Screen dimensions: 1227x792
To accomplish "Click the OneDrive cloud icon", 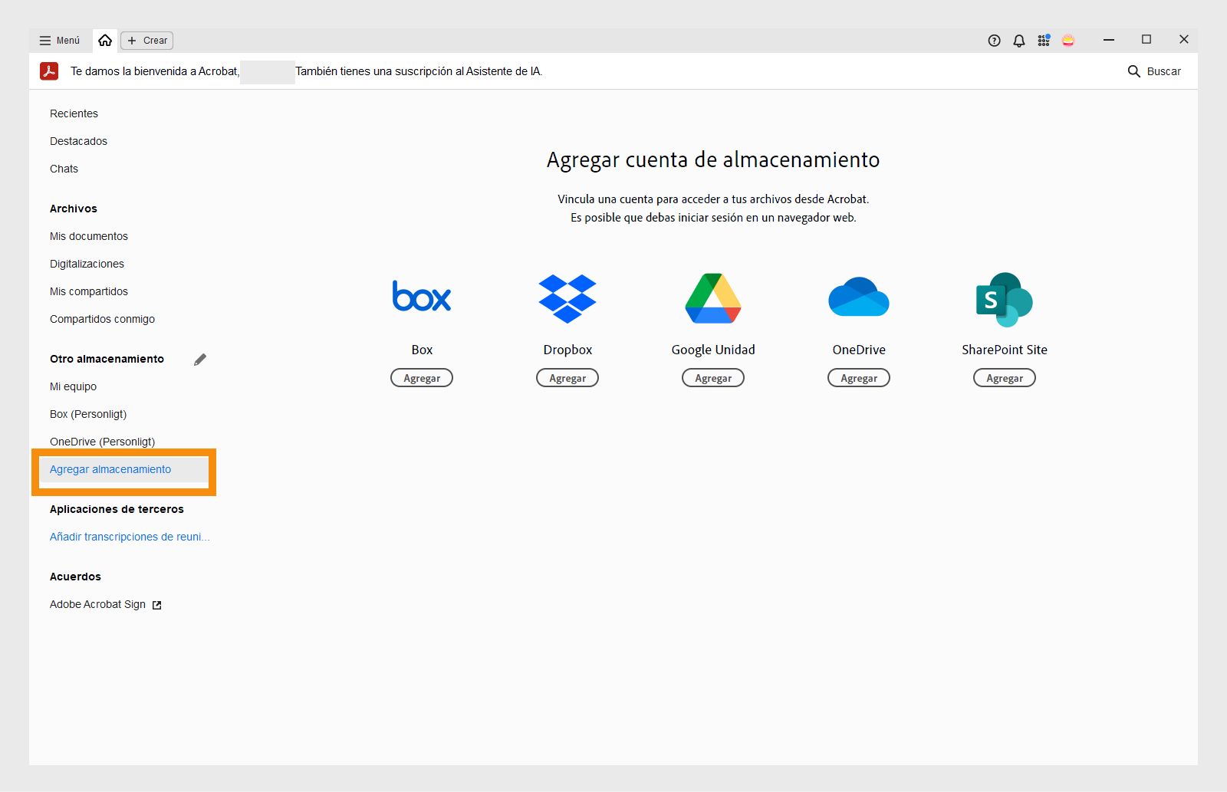I will pyautogui.click(x=858, y=297).
